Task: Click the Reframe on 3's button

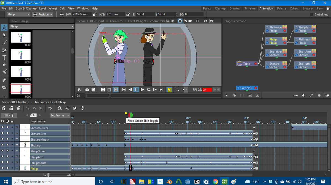Action: [x=41, y=108]
